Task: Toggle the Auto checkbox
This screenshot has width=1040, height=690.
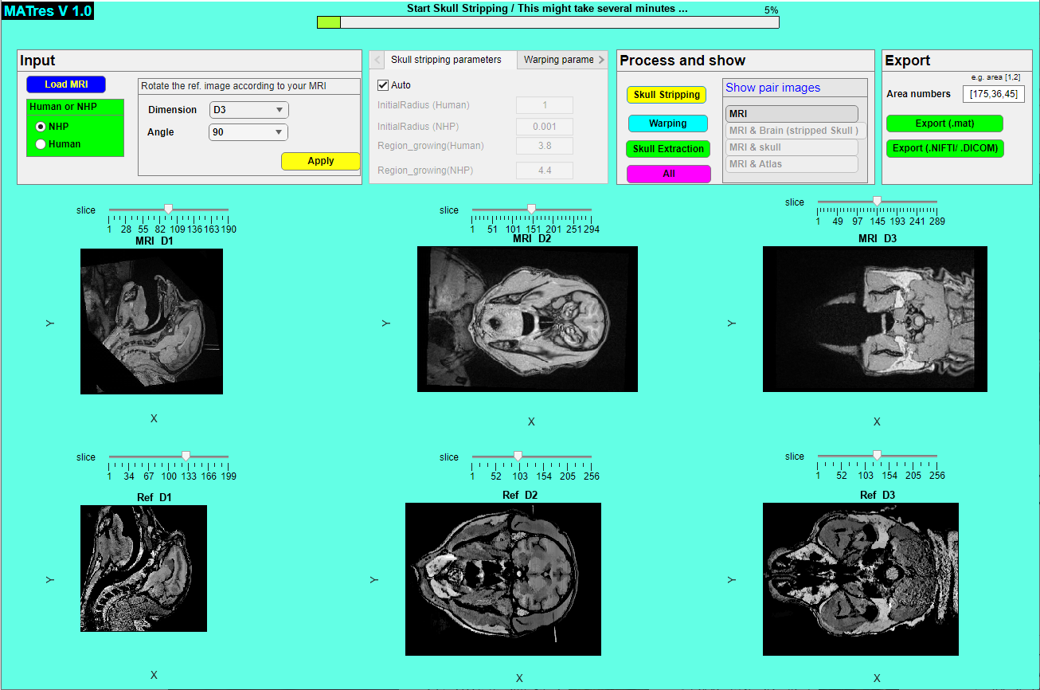Action: [x=383, y=85]
